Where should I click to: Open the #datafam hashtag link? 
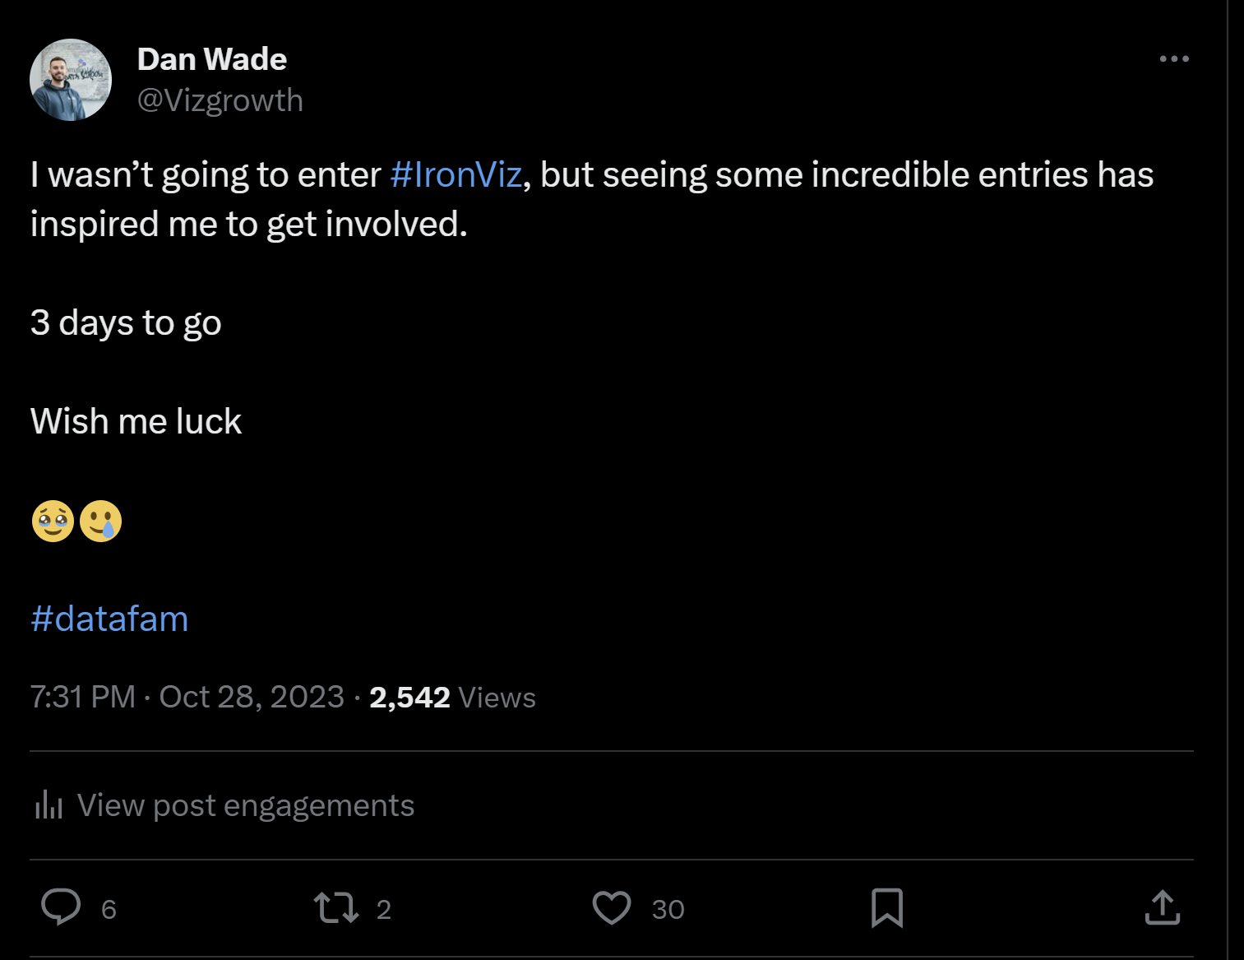pos(109,619)
